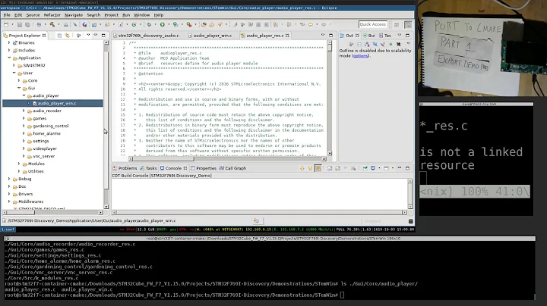Expand the audio_recoder folder

coord(24,111)
